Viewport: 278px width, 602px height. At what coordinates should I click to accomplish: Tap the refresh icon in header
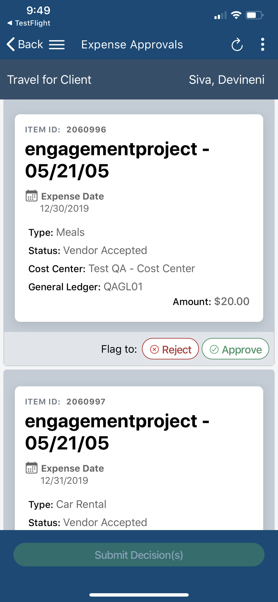point(237,45)
